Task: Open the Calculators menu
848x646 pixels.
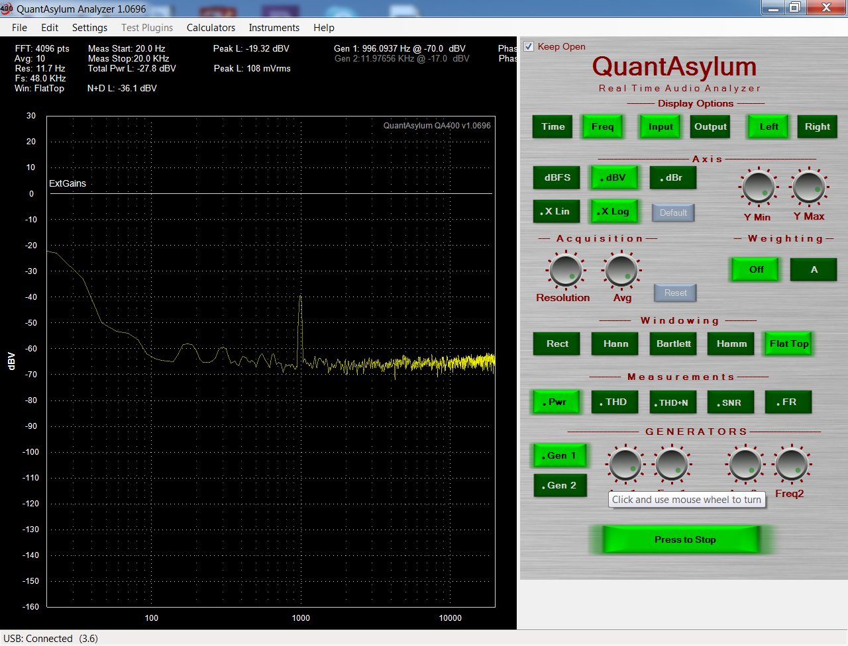Action: click(x=211, y=27)
